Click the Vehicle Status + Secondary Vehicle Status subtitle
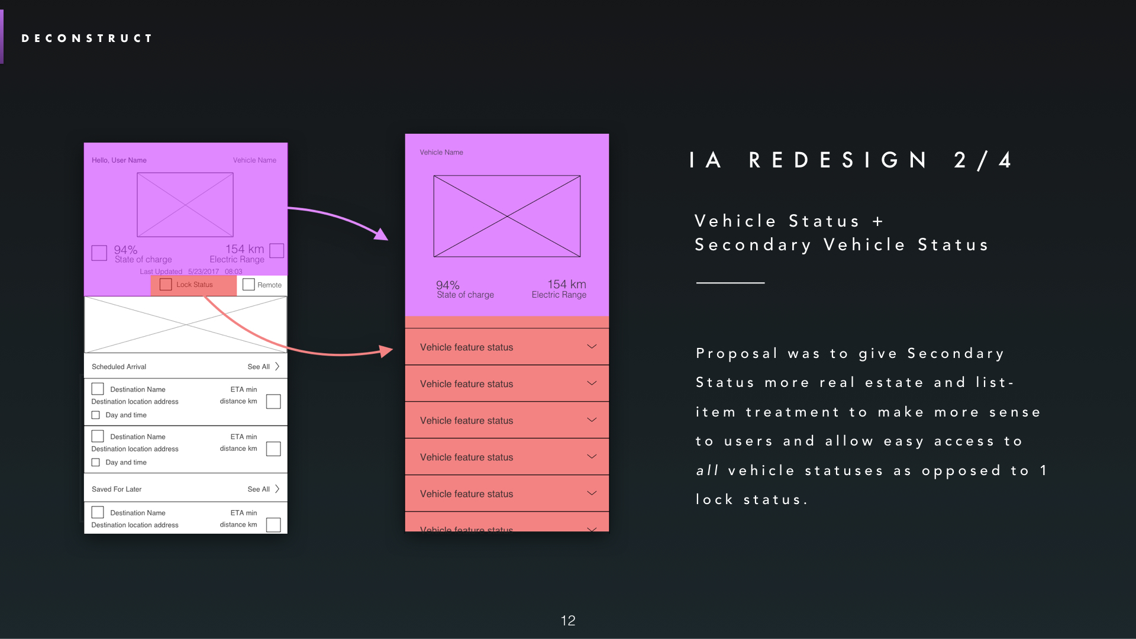 coord(841,233)
